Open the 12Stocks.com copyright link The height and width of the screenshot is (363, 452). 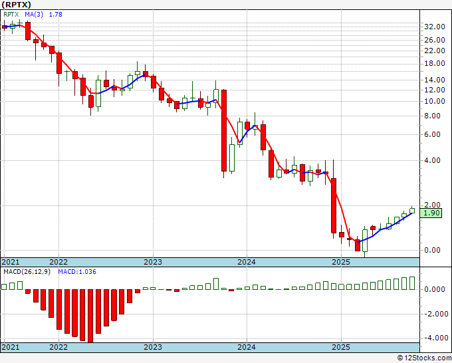click(424, 358)
